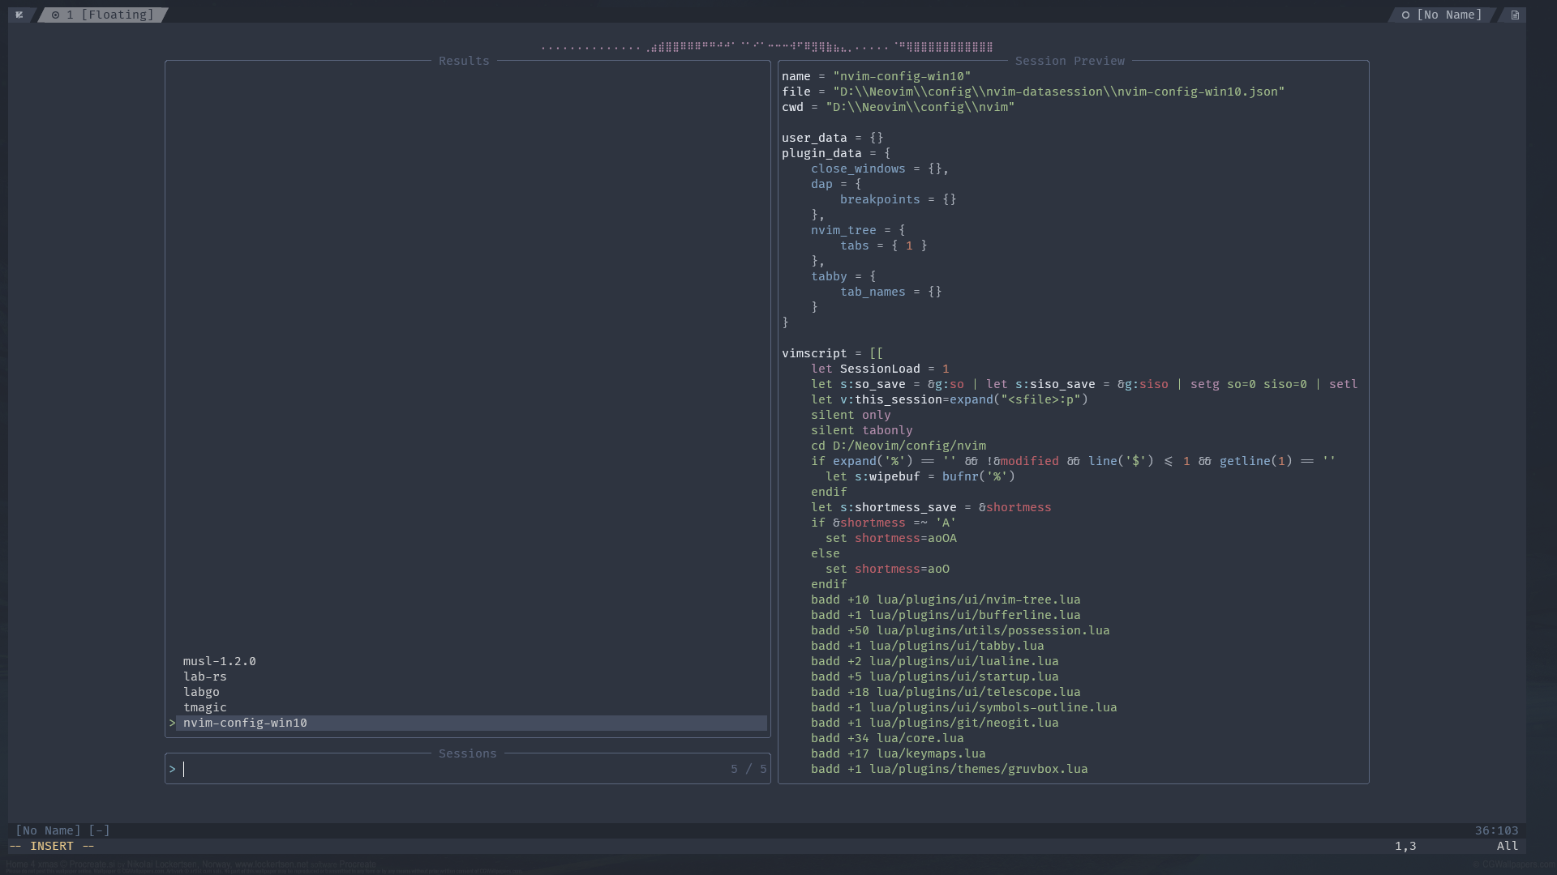Select the musl-1.2.0 session
1557x875 pixels.
click(x=219, y=661)
